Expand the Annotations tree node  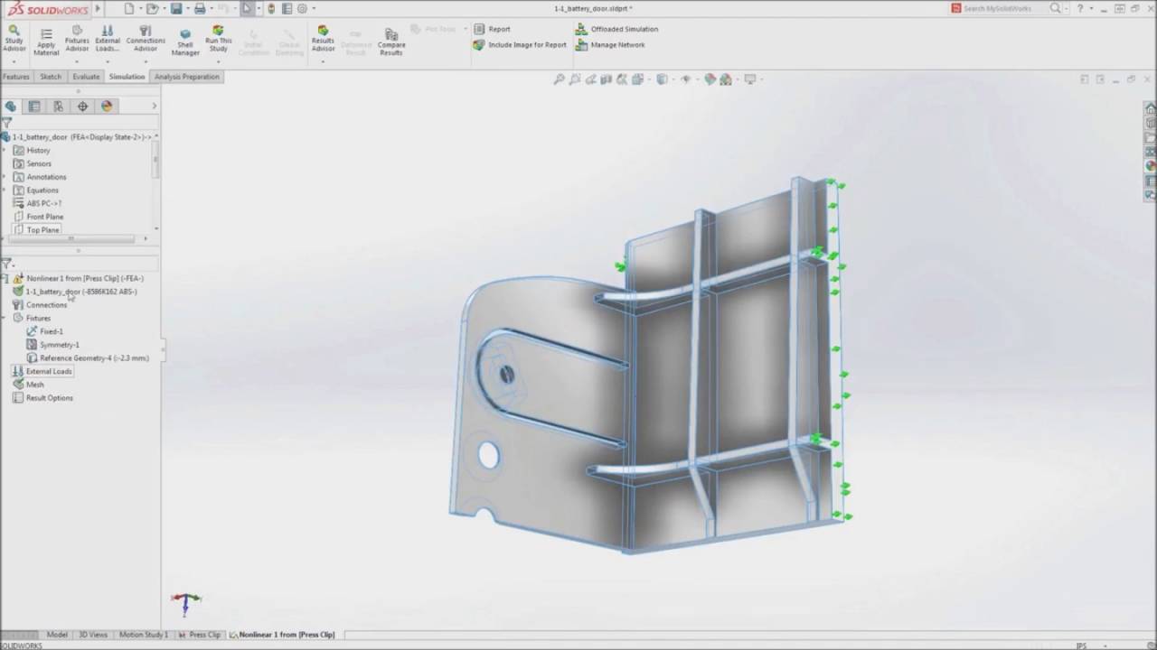point(5,177)
